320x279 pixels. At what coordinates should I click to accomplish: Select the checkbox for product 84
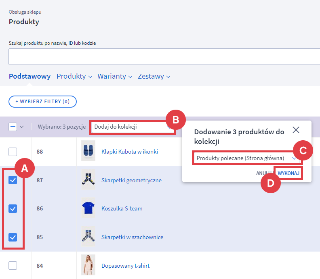pyautogui.click(x=13, y=265)
